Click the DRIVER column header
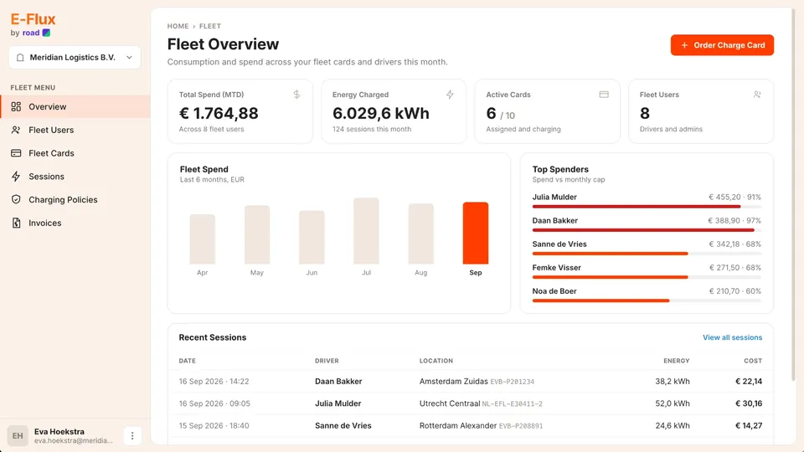 coord(327,361)
